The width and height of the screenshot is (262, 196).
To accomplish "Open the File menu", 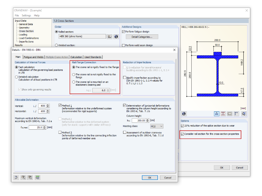I will pyautogui.click(x=17, y=15).
